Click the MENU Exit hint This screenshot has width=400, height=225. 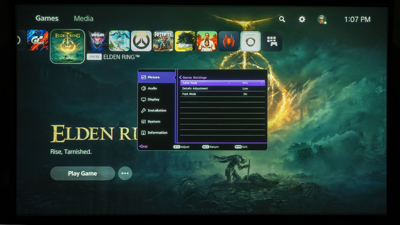click(x=241, y=147)
